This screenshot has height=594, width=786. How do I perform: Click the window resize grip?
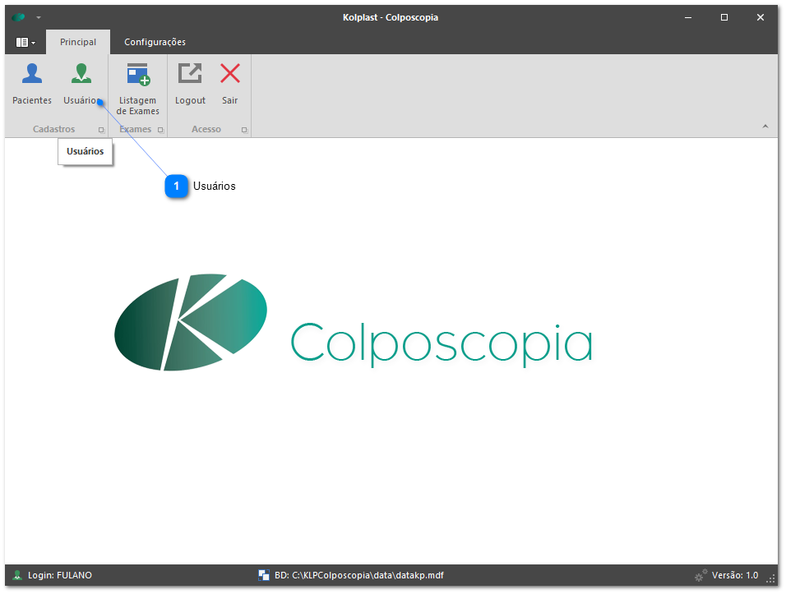click(x=772, y=580)
